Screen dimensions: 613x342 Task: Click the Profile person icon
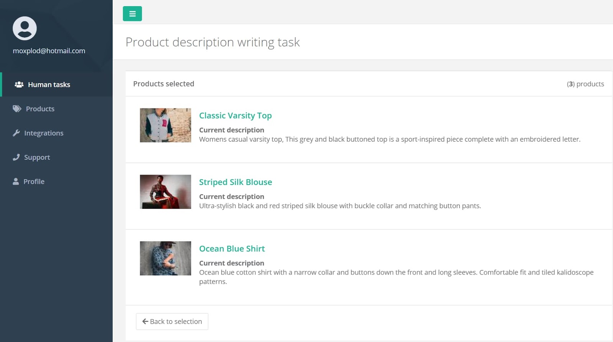[16, 182]
